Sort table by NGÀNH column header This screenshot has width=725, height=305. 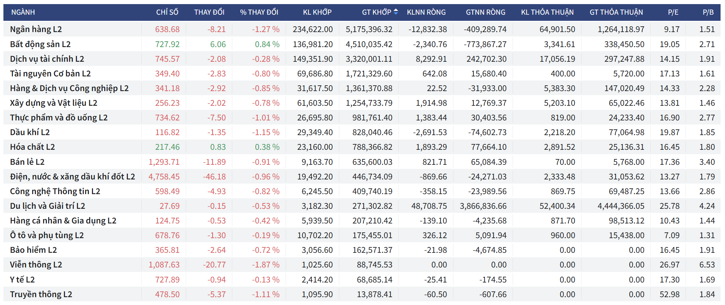coord(23,12)
